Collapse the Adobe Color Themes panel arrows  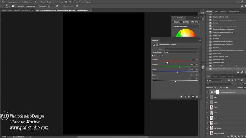point(196,18)
